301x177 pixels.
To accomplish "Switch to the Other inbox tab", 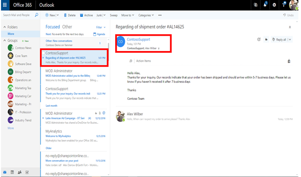I will click(67, 27).
